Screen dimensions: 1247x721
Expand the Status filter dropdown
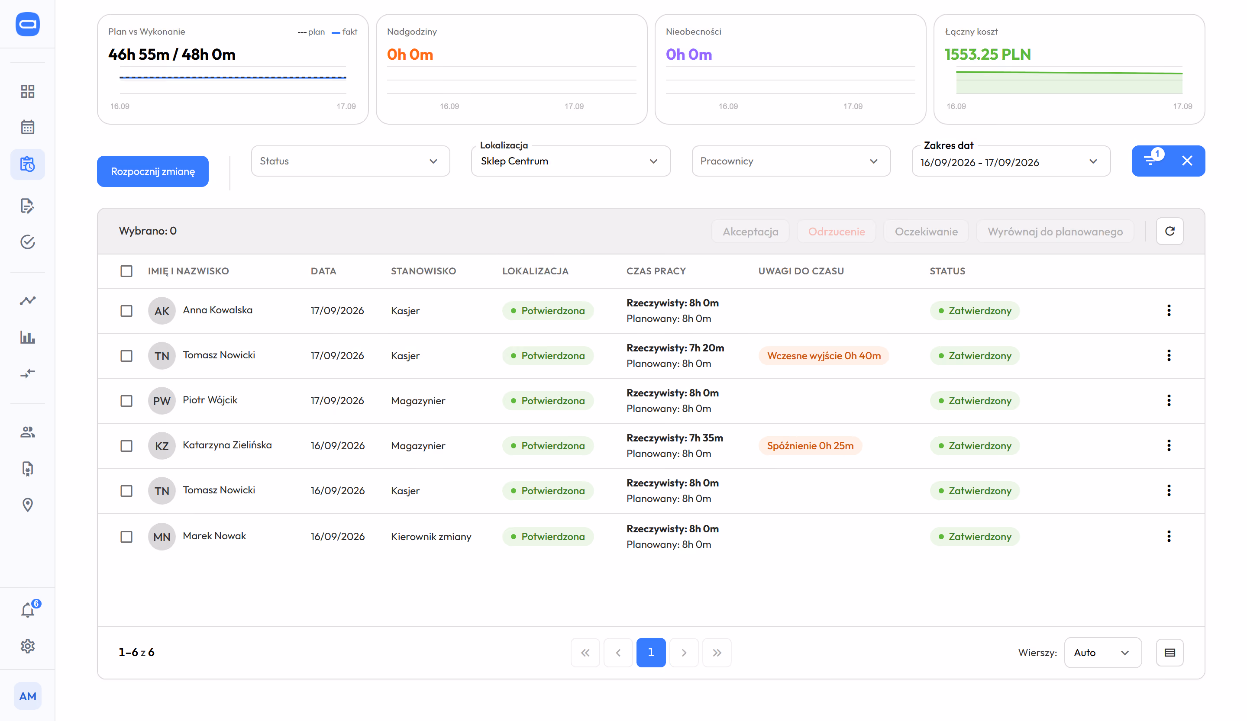[x=350, y=161]
